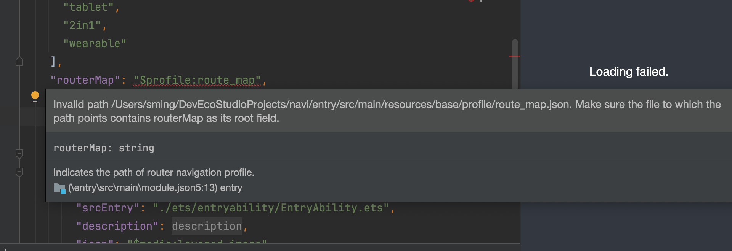
Task: Click the highlighted description value
Action: 207,226
